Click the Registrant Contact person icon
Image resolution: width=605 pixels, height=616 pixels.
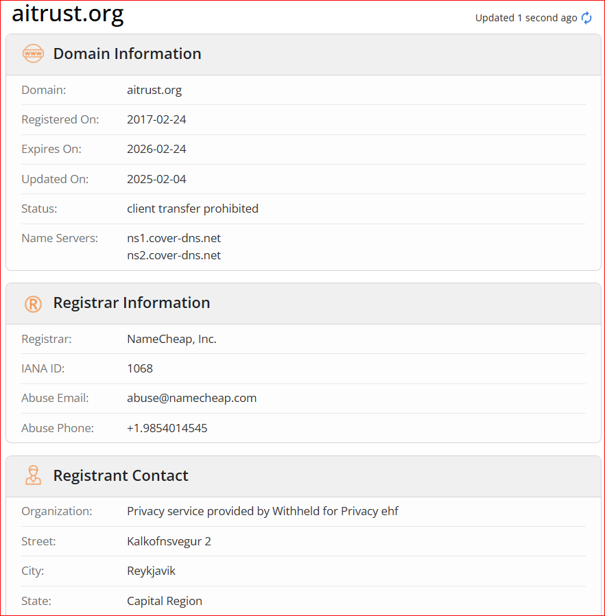[33, 475]
